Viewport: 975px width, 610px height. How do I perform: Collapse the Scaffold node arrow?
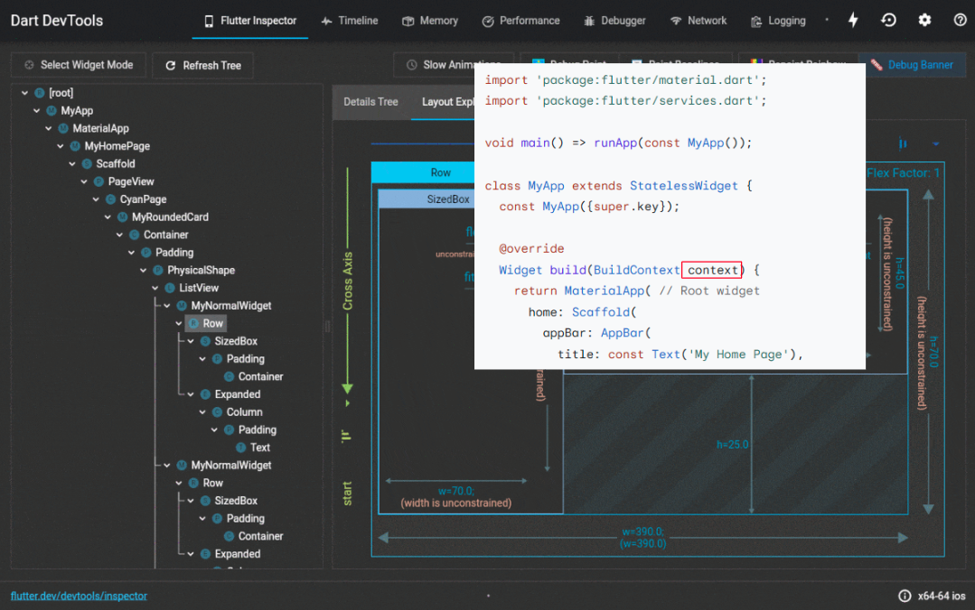click(72, 164)
